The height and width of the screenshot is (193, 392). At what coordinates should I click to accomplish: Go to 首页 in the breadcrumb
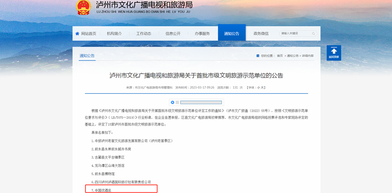[x=280, y=56]
